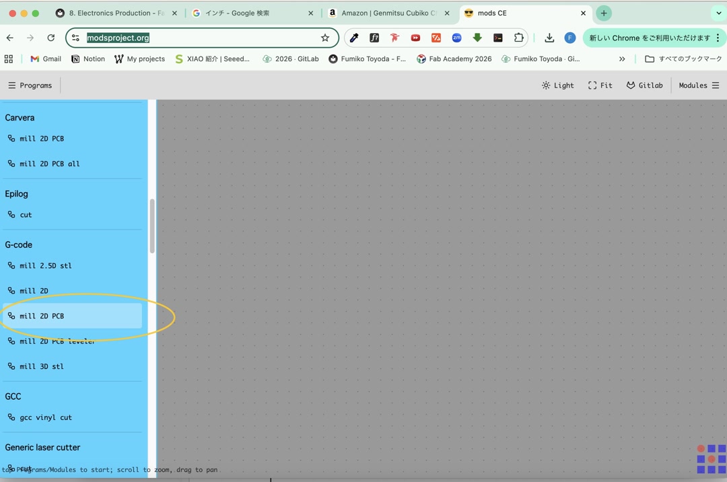Click the font identifier extension icon
This screenshot has width=727, height=482.
click(x=374, y=38)
